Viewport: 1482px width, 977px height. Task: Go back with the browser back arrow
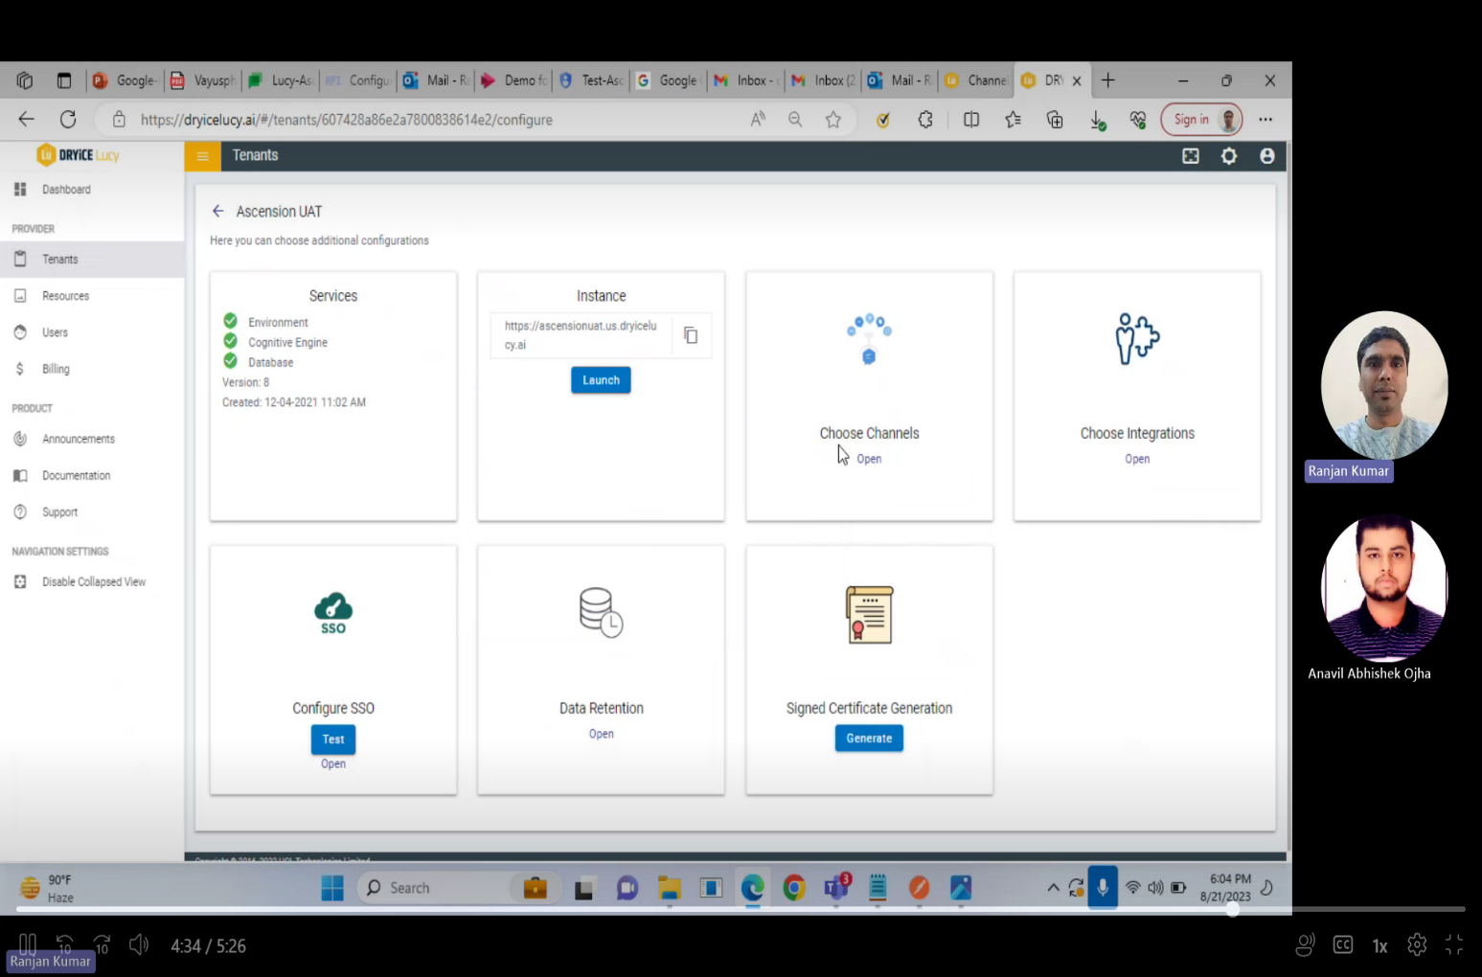27,120
